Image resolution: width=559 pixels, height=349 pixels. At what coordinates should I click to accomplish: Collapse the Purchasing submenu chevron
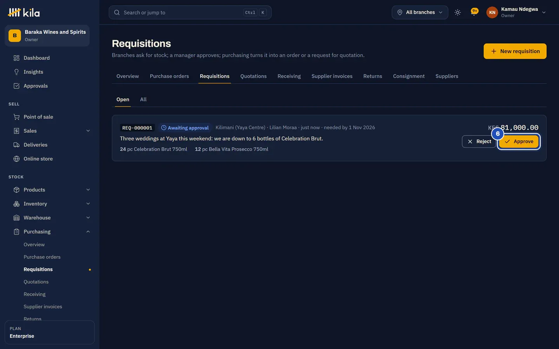tap(88, 232)
